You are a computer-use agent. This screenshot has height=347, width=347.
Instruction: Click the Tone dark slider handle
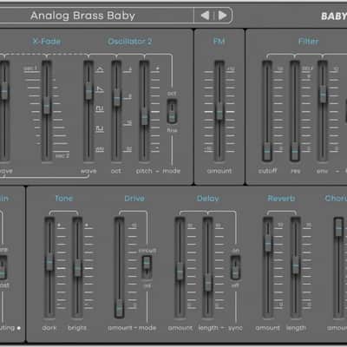(49, 262)
